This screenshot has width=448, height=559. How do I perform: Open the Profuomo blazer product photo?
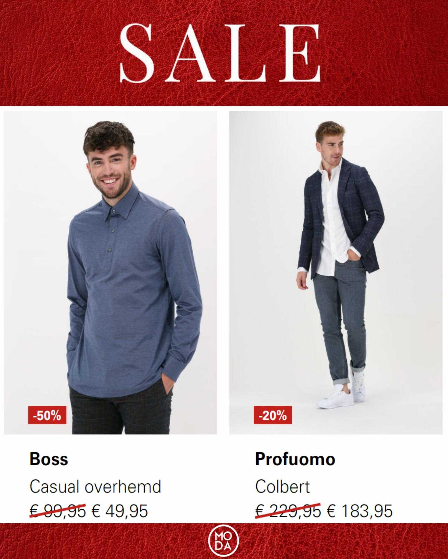click(x=336, y=273)
